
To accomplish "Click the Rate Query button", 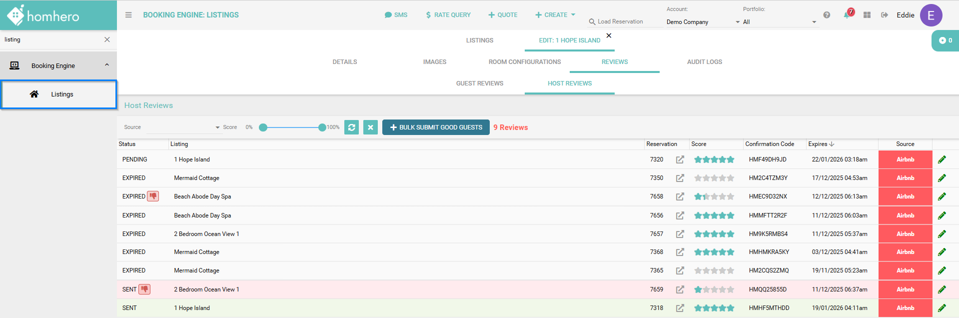I will click(x=448, y=15).
